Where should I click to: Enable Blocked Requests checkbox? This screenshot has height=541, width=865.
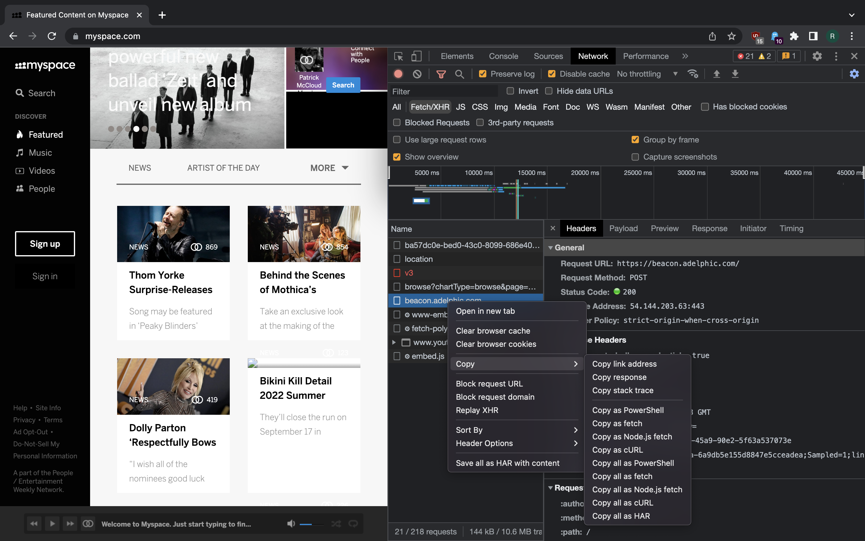(397, 123)
